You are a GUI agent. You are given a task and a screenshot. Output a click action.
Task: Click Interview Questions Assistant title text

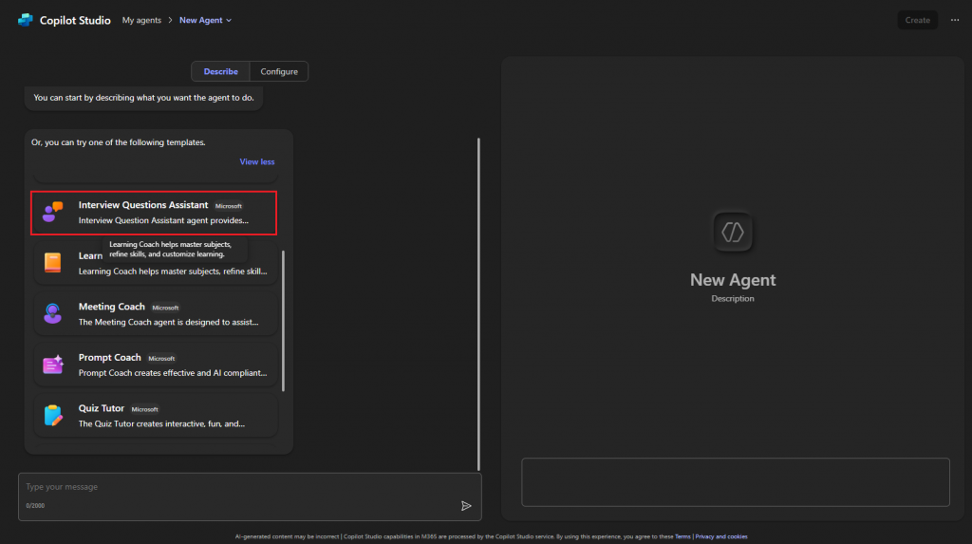click(143, 205)
